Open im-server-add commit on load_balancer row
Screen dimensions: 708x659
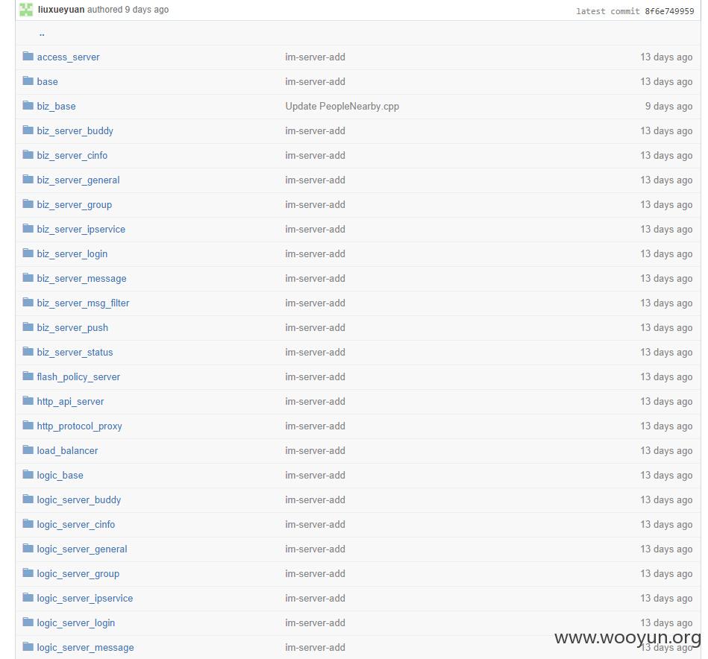[315, 450]
